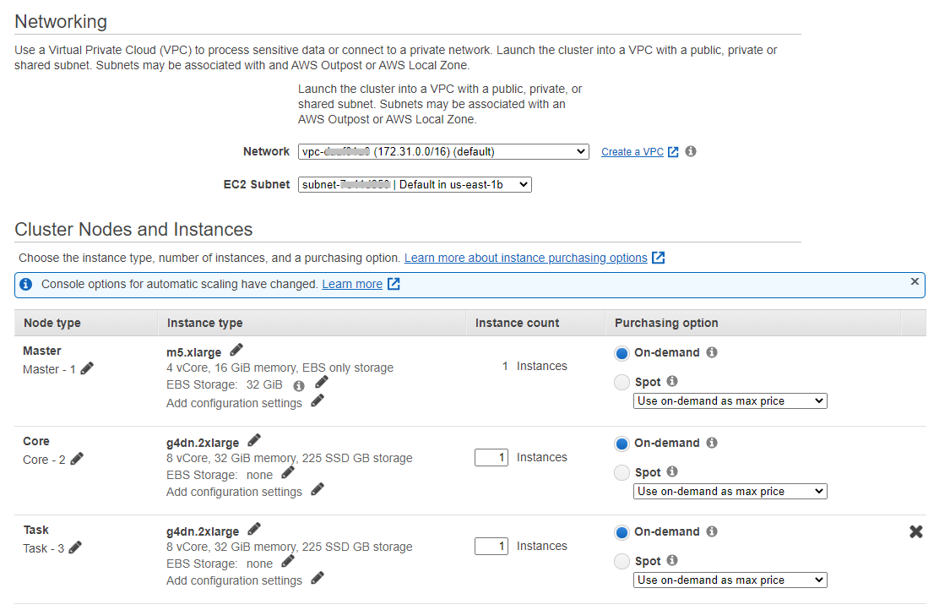
Task: Remove the Task instance group row
Action: coord(915,532)
